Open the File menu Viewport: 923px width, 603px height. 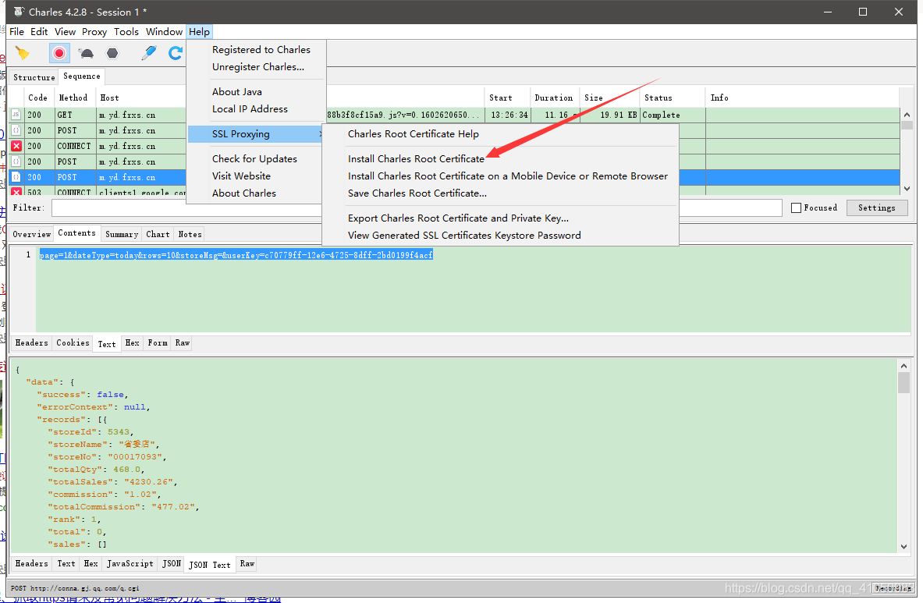[x=16, y=32]
